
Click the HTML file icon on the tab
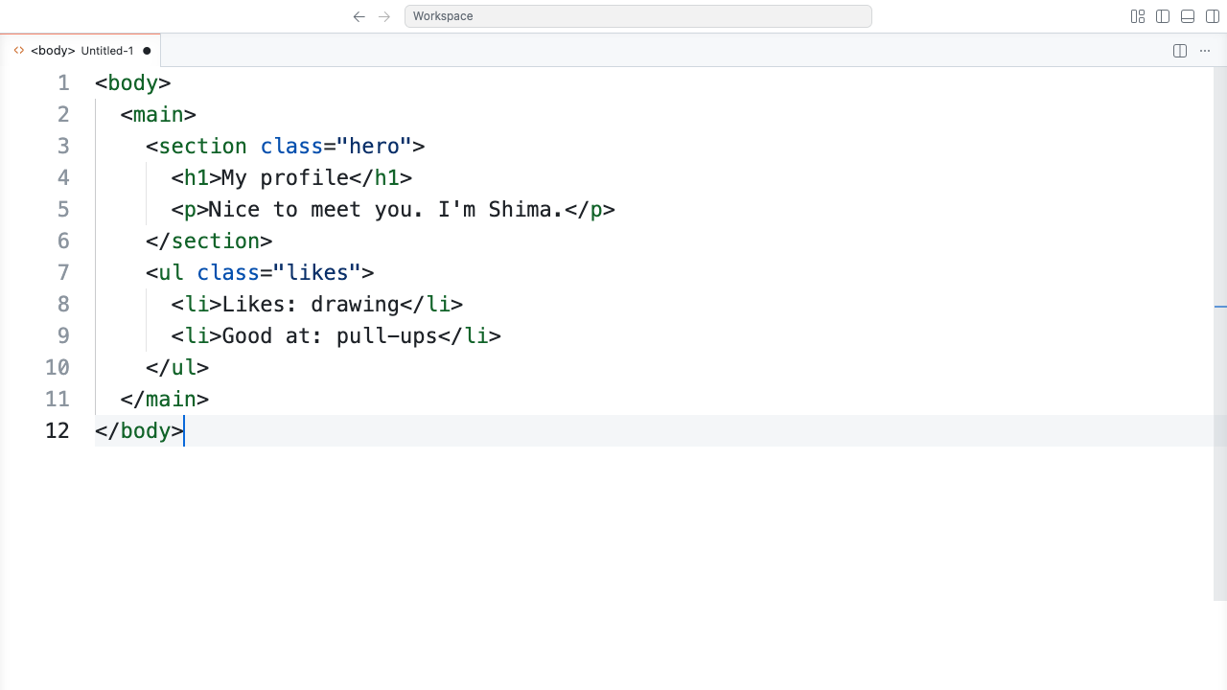19,51
